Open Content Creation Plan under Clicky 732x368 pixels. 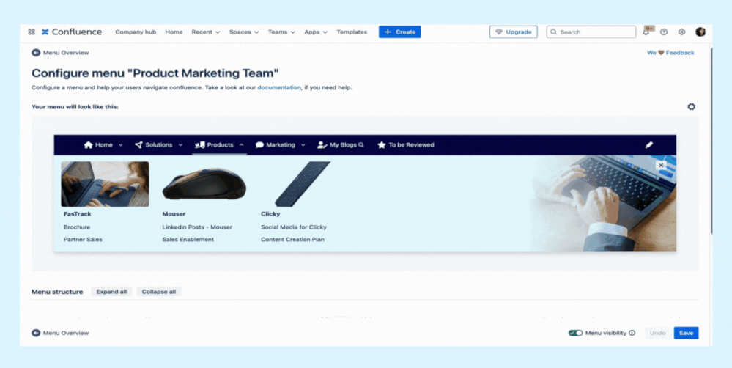(x=292, y=239)
